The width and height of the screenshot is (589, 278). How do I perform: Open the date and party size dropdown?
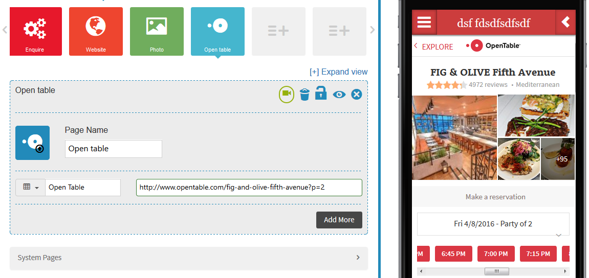point(493,224)
